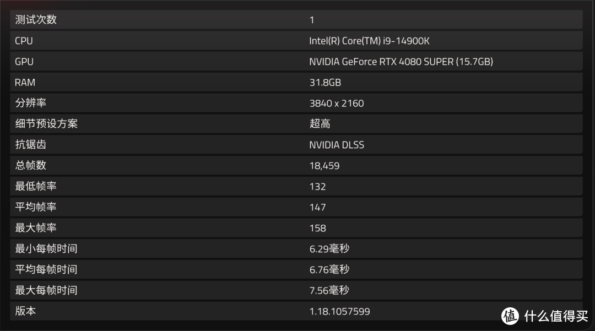Select the RAM row label
The width and height of the screenshot is (595, 331).
(x=25, y=83)
